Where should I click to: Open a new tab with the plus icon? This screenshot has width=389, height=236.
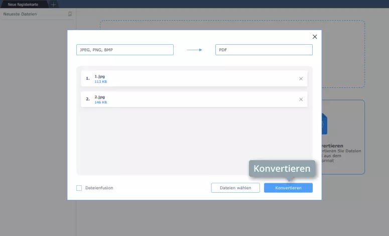coord(54,4)
